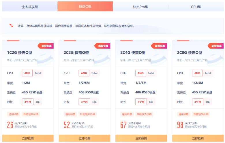
Task: Switch to the GPU型 tab
Action: click(x=196, y=7)
